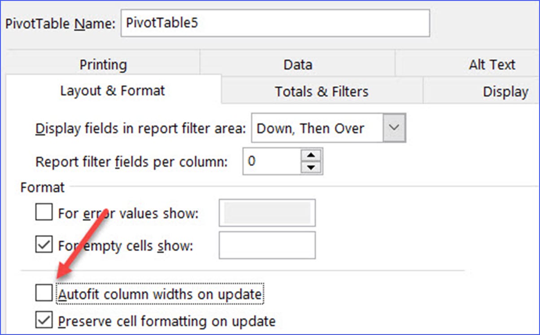Screen dimensions: 540x335
Task: Enable "Autofit column widths on update"
Action: pyautogui.click(x=43, y=293)
